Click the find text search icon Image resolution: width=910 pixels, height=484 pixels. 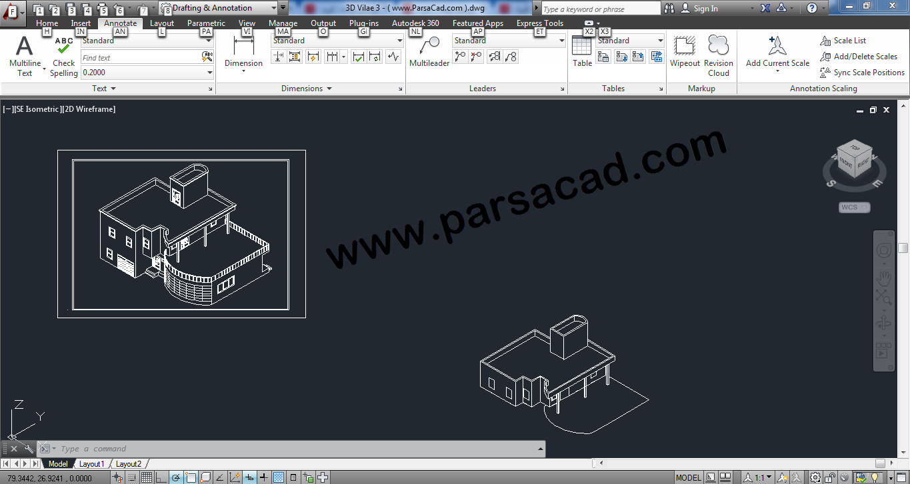tap(207, 57)
